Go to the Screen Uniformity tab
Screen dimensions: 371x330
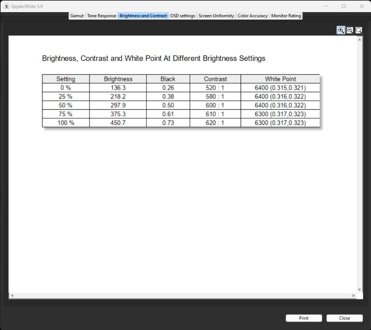(x=216, y=16)
